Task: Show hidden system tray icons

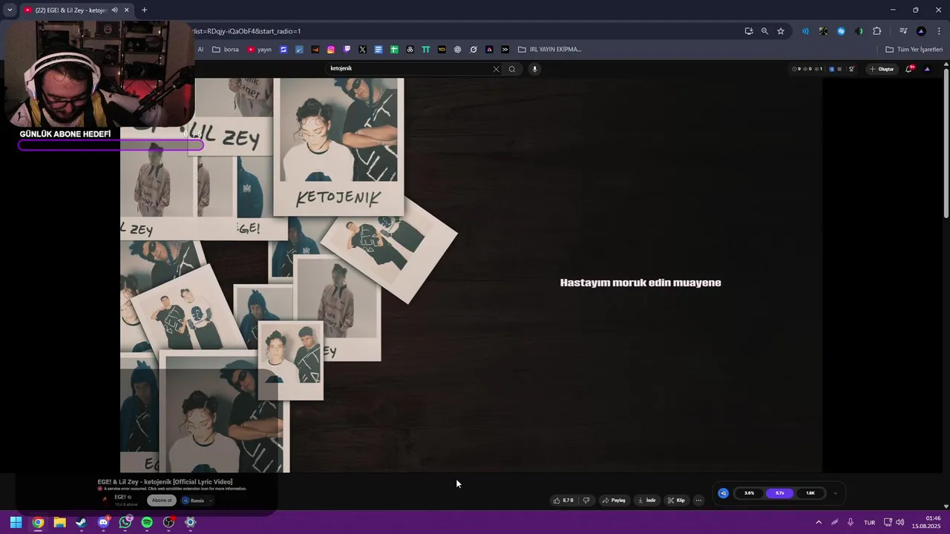Action: click(x=819, y=522)
